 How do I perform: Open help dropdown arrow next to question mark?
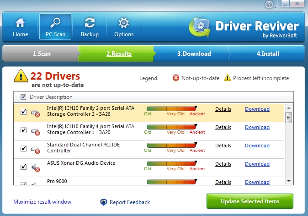[x=275, y=7]
